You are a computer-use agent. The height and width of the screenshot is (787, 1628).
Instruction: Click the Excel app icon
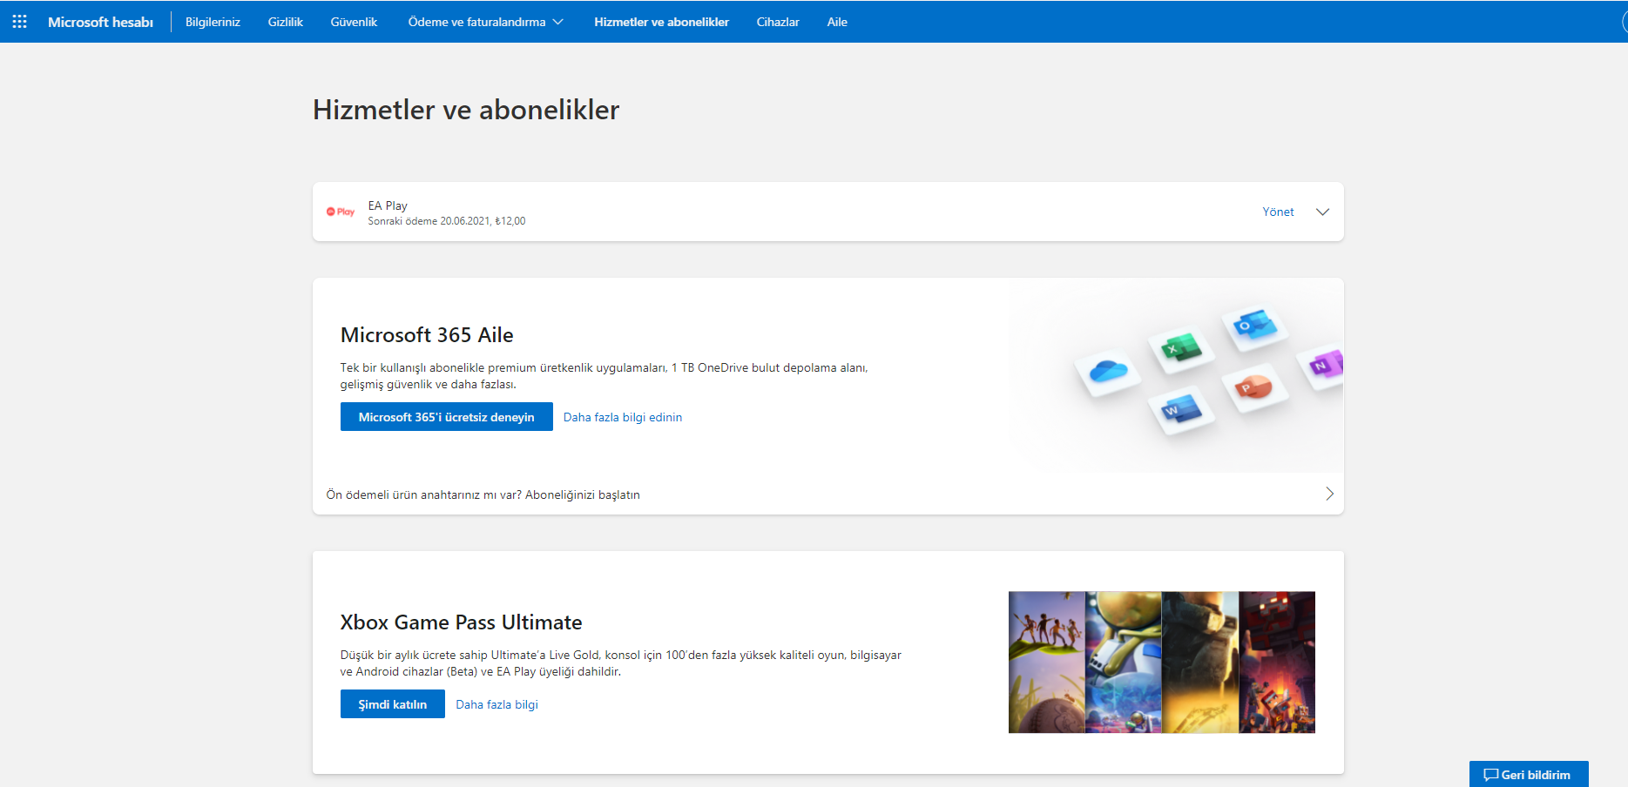pos(1180,349)
